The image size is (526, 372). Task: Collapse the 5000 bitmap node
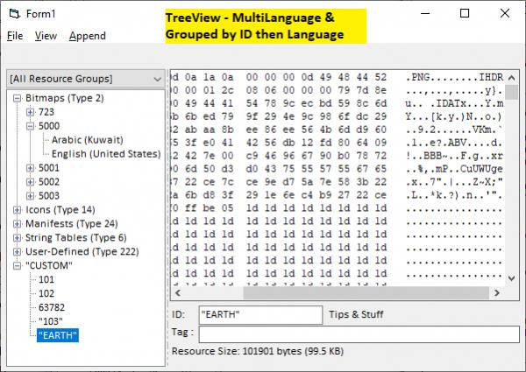coord(30,126)
